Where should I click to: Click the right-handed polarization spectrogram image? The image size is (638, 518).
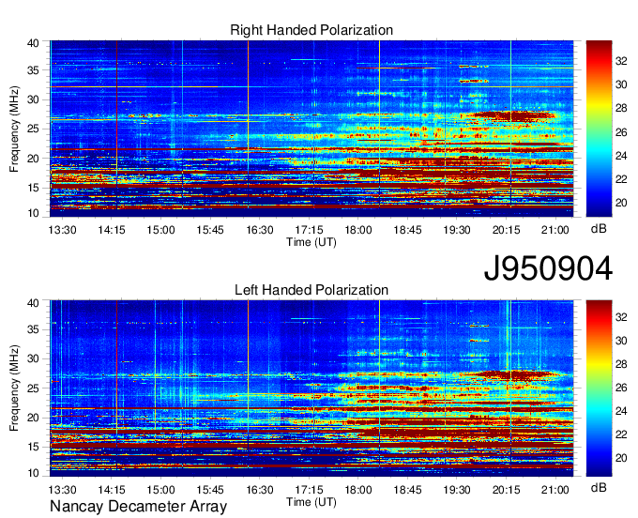pos(311,129)
